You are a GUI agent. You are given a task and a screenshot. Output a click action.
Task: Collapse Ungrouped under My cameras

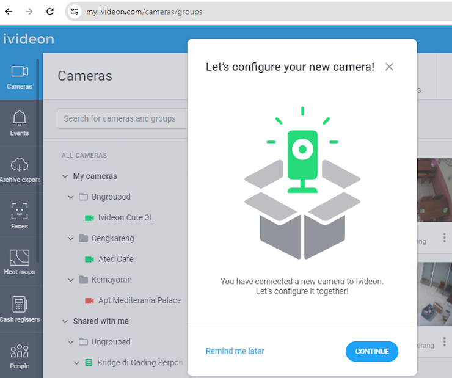tap(71, 197)
